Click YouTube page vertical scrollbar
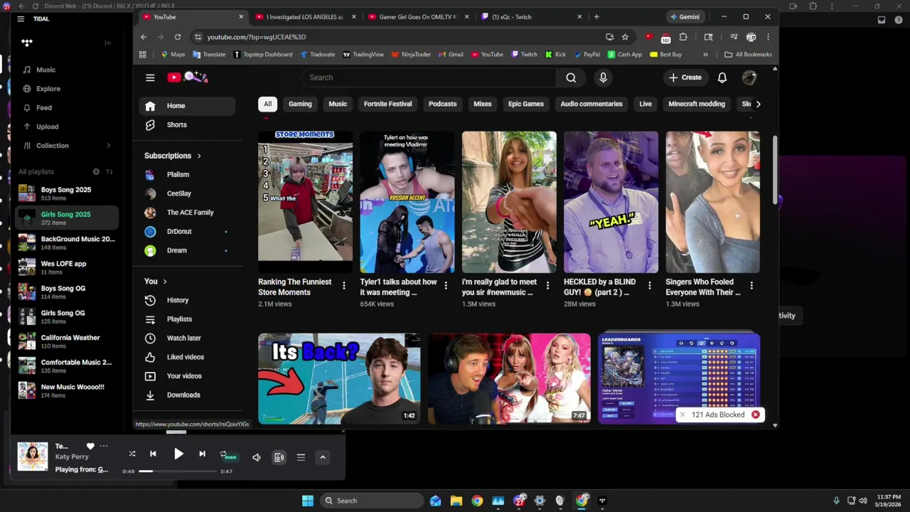 click(775, 171)
